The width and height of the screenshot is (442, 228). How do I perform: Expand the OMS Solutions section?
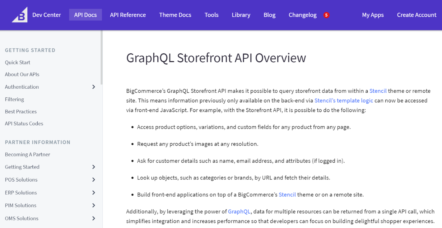[94, 218]
